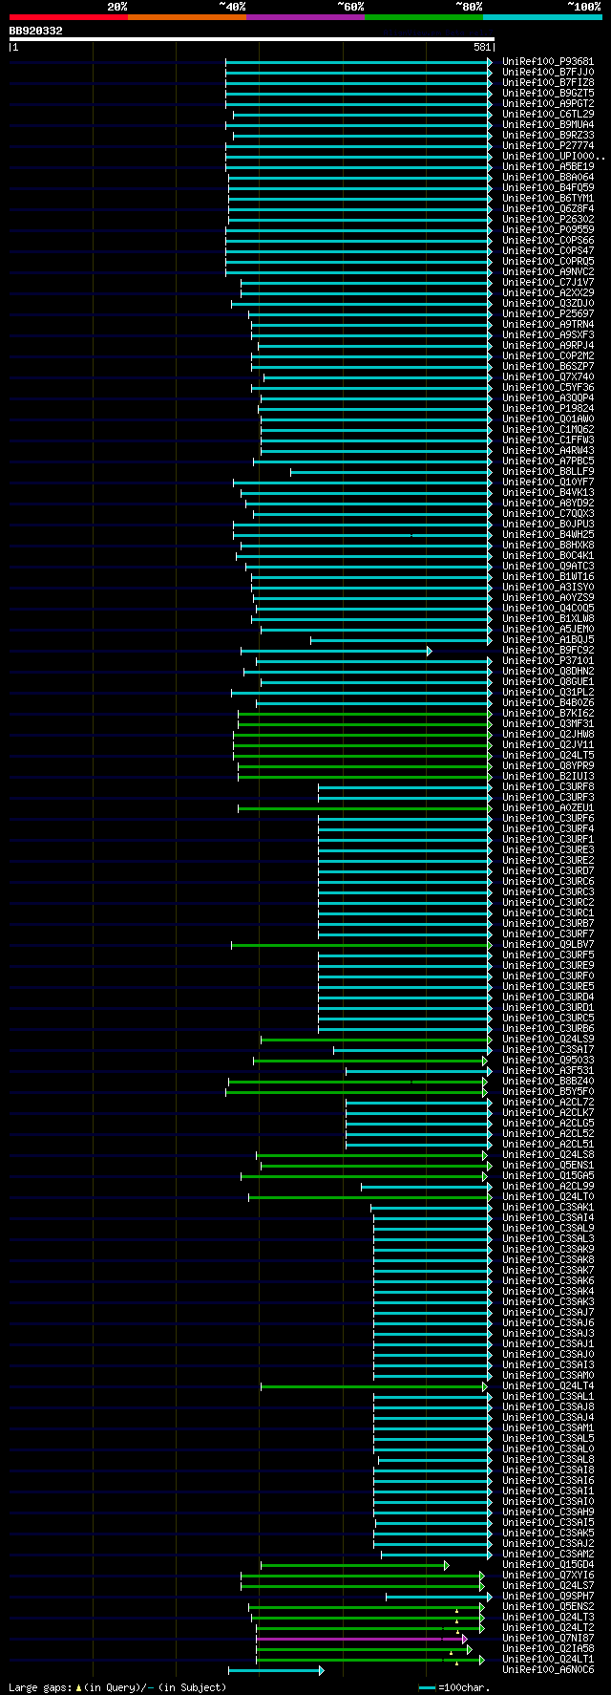Click the UniRef100_A1BQJ5 label
This screenshot has width=611, height=1695.
[548, 640]
